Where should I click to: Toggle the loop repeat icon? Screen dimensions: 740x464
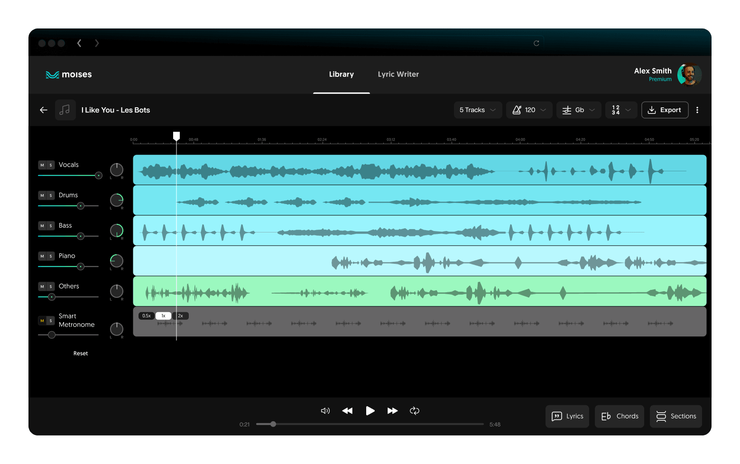415,411
